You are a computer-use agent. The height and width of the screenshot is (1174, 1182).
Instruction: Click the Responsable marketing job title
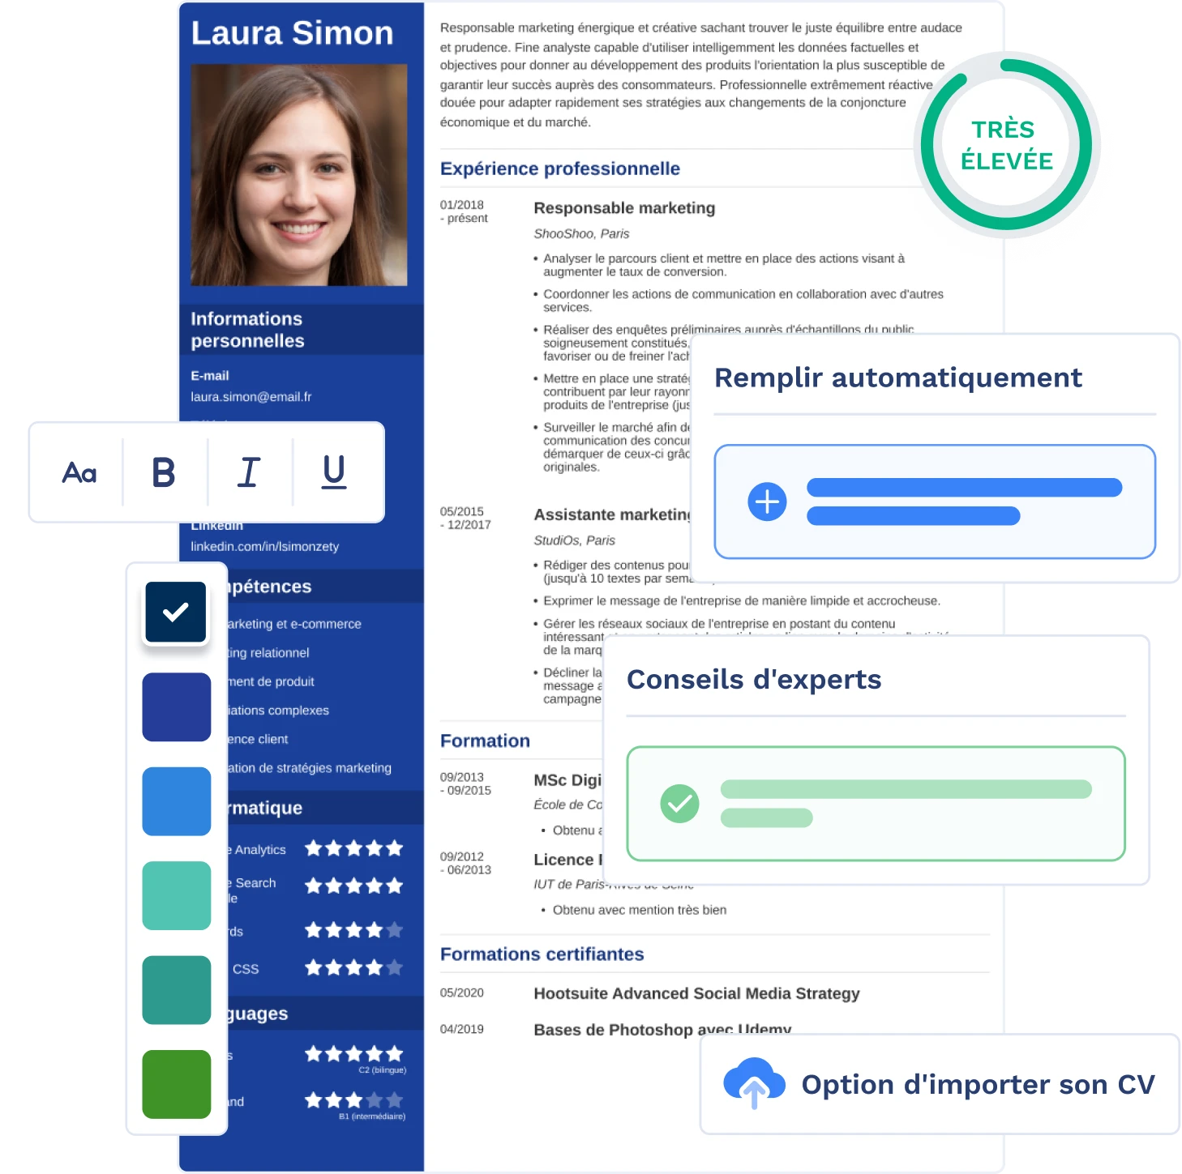click(x=624, y=208)
